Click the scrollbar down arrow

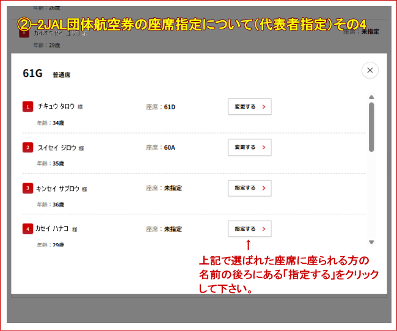tap(371, 242)
